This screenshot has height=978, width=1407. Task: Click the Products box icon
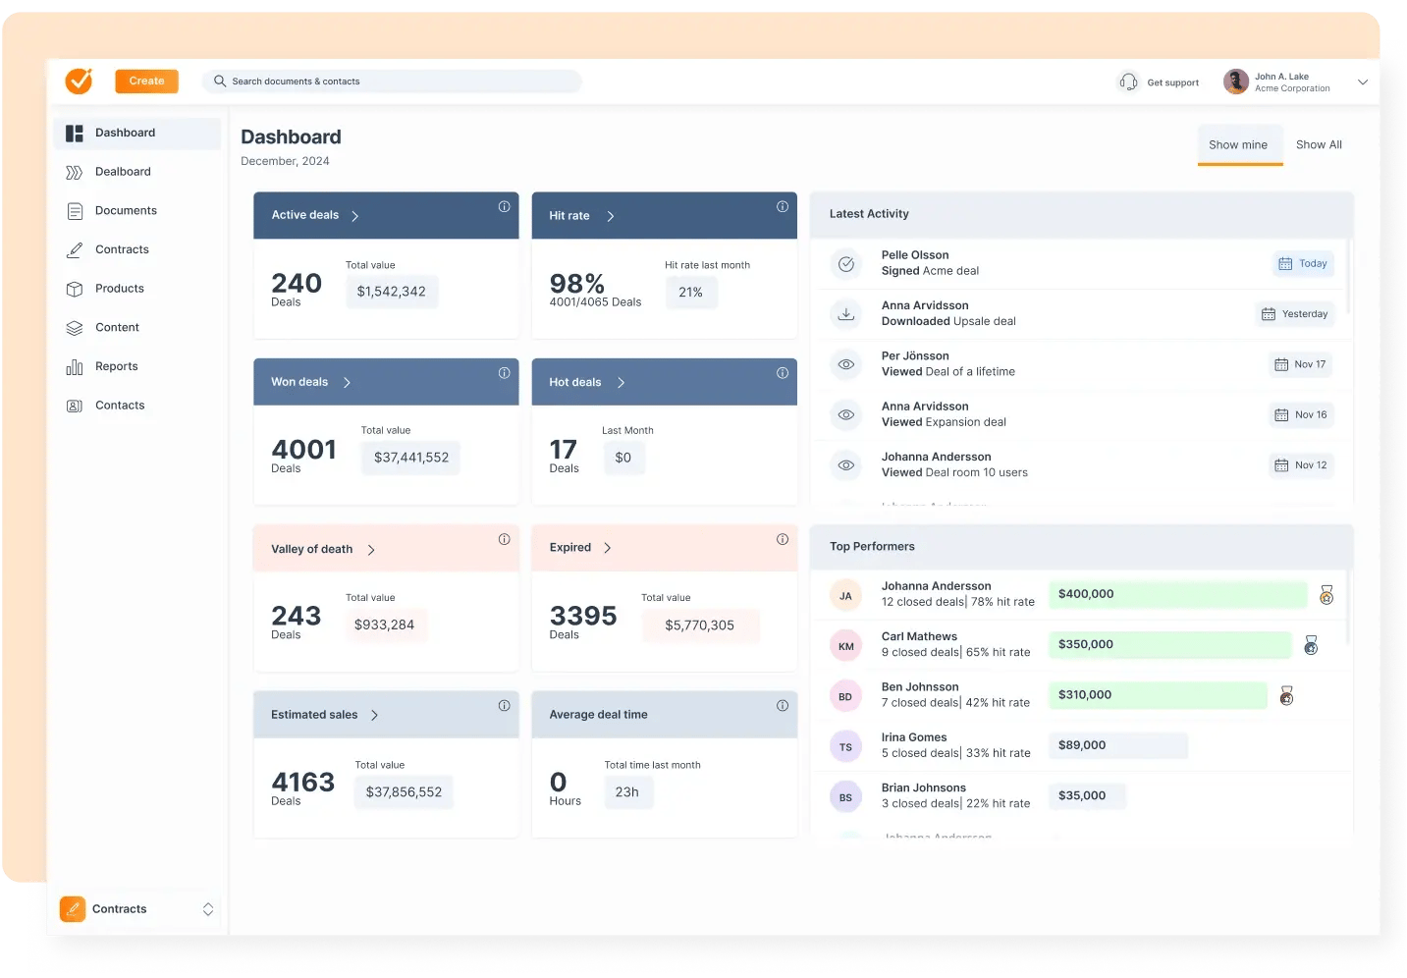pyautogui.click(x=75, y=289)
